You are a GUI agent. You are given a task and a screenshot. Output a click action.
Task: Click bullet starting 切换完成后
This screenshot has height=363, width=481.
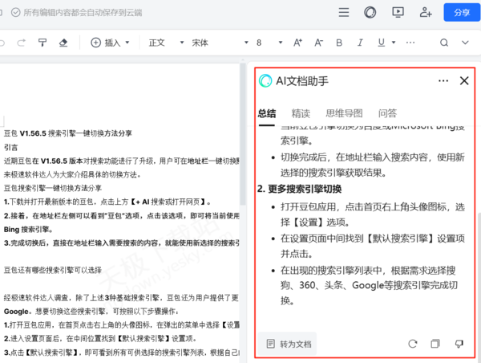click(x=373, y=165)
